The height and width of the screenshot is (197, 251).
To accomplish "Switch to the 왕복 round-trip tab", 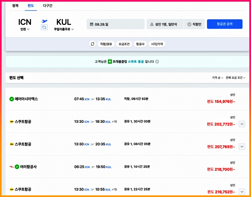I will pos(15,6).
